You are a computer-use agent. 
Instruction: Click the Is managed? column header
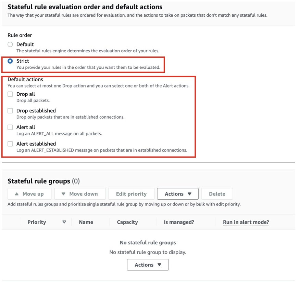tap(179, 222)
